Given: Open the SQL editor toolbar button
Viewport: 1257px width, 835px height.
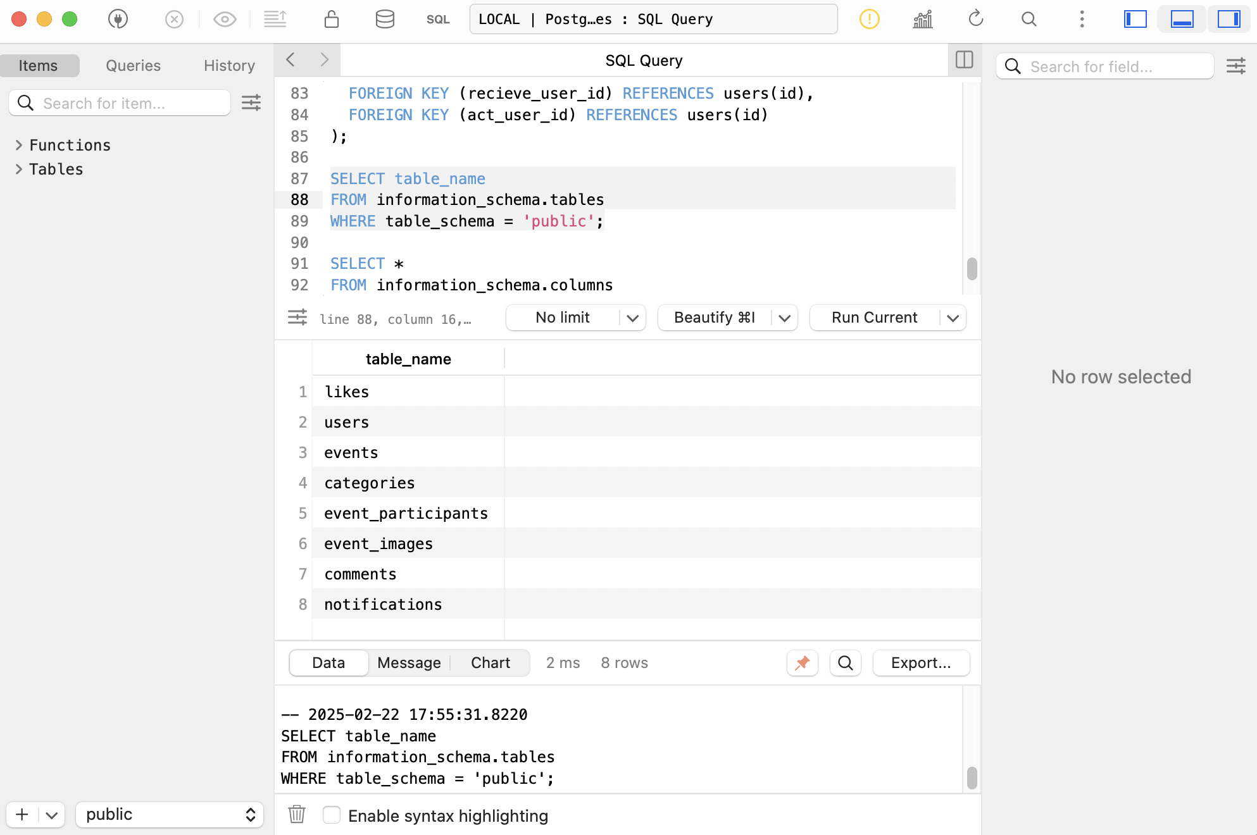Looking at the screenshot, I should click(x=437, y=19).
